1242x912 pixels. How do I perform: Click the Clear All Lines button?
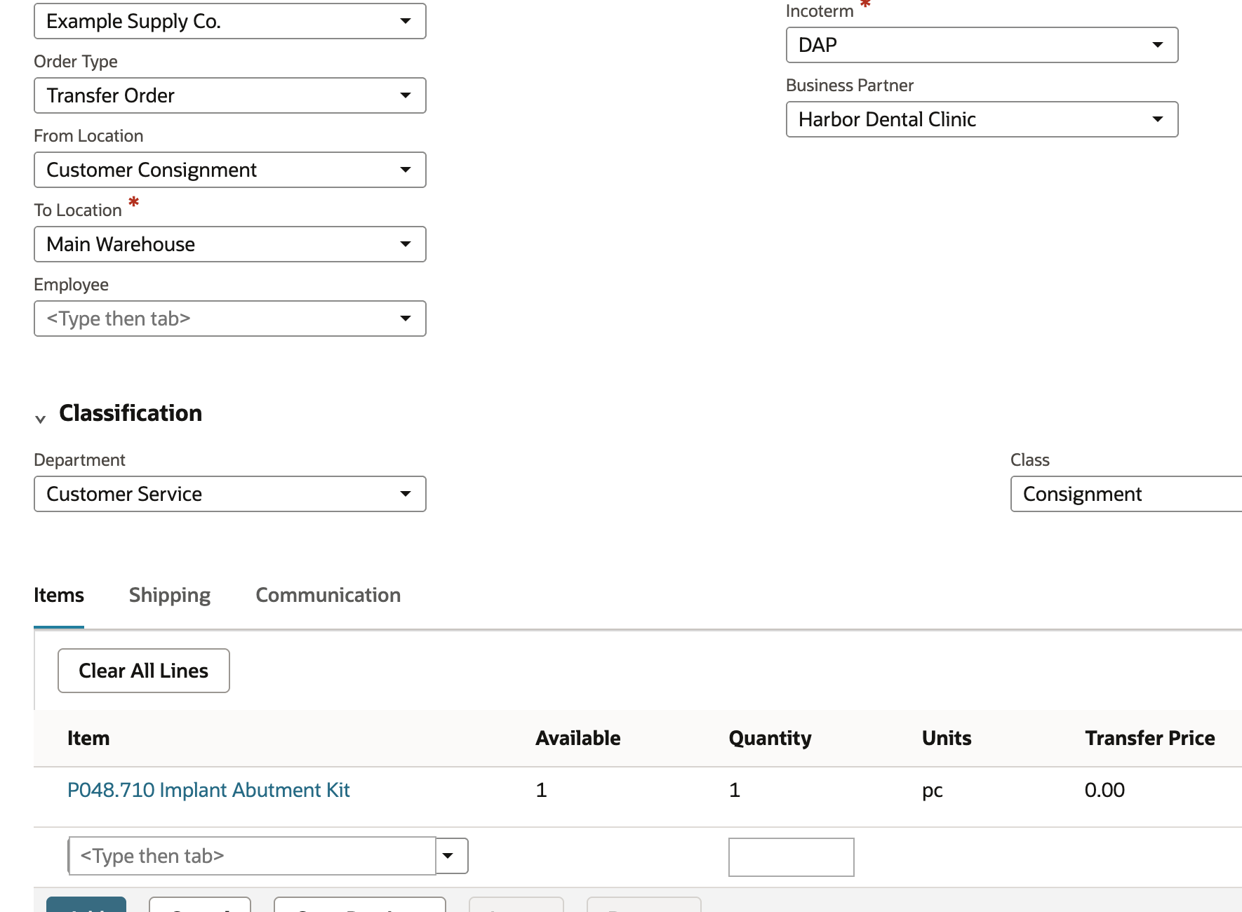(x=144, y=671)
